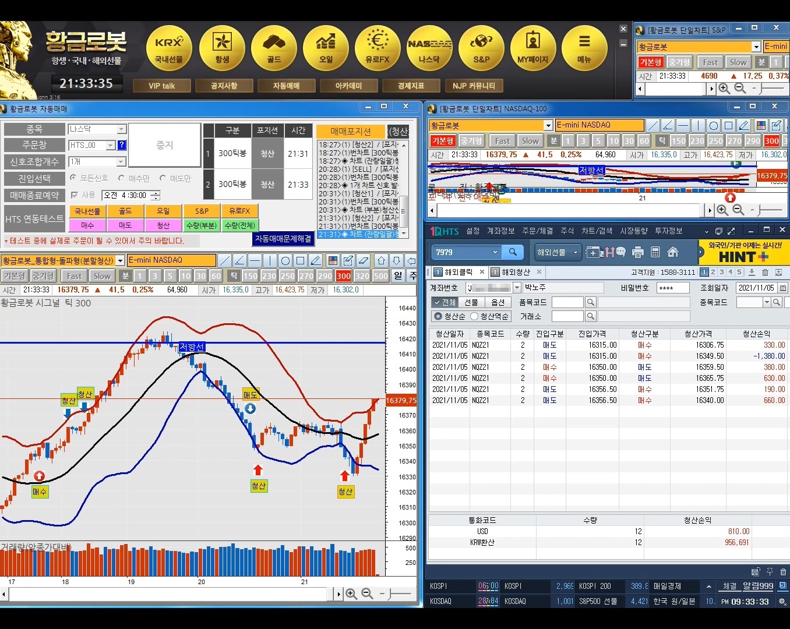Image resolution: width=790 pixels, height=629 pixels.
Task: Select circle drawing tool in main chart toolbar
Action: (x=285, y=260)
